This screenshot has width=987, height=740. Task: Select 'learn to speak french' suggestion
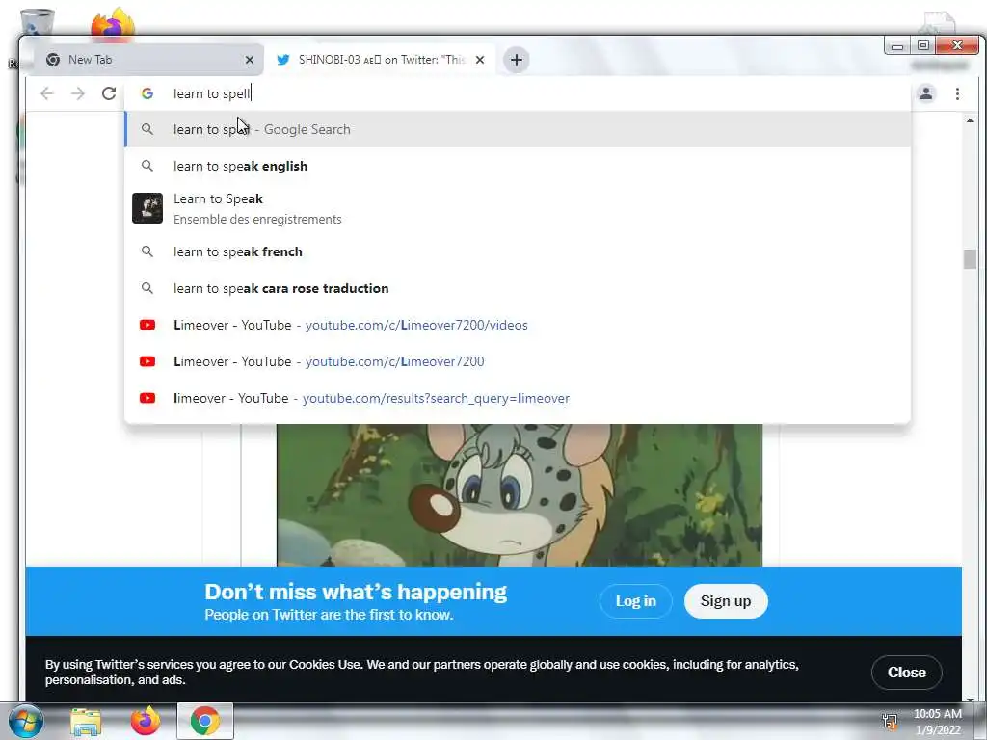pyautogui.click(x=518, y=251)
